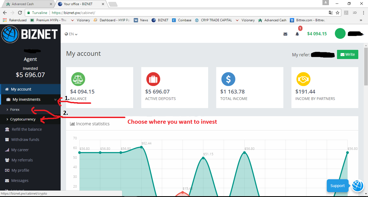Click the green $4 094.15 header balance

(317, 34)
